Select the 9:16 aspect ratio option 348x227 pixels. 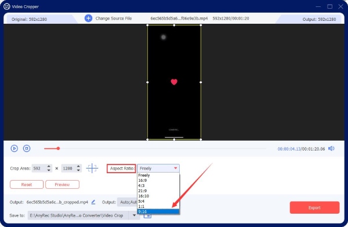158,211
